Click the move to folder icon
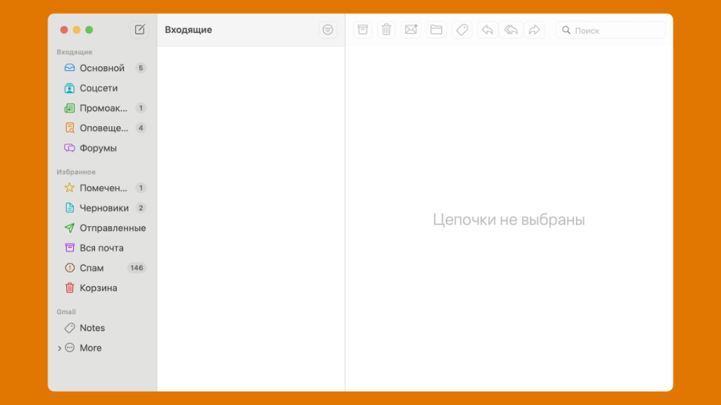 tap(437, 30)
